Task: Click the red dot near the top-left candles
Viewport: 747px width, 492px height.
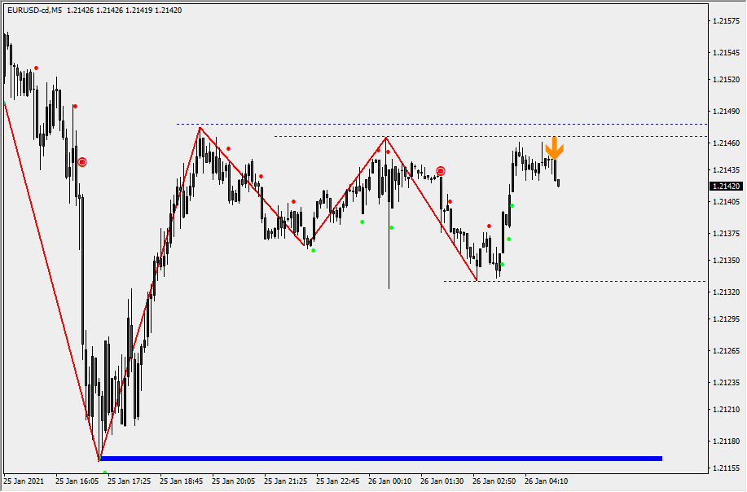Action: (x=36, y=68)
